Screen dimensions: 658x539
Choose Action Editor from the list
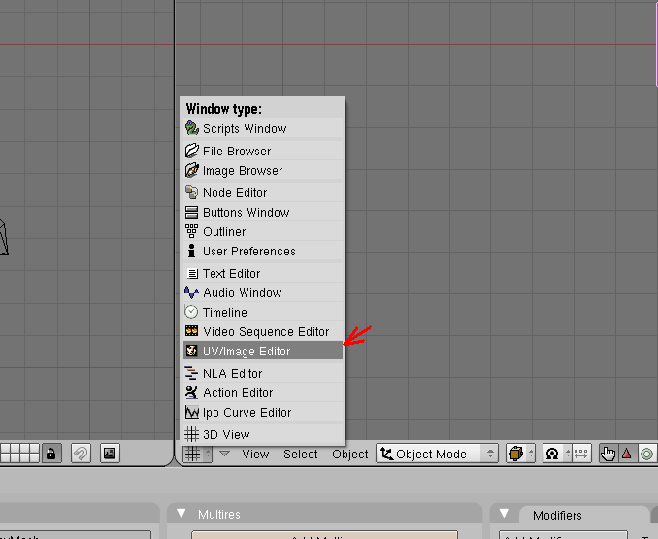point(263,392)
